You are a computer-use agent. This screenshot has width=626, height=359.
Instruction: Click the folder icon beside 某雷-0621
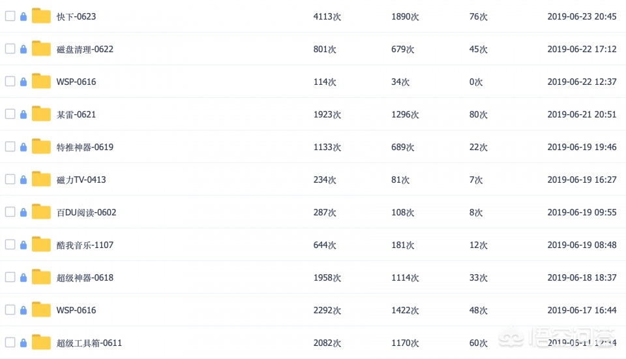click(41, 114)
